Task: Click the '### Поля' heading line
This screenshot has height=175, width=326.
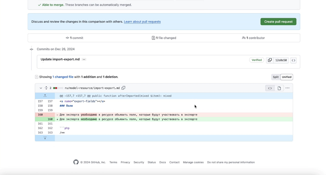Action: tap(66, 106)
